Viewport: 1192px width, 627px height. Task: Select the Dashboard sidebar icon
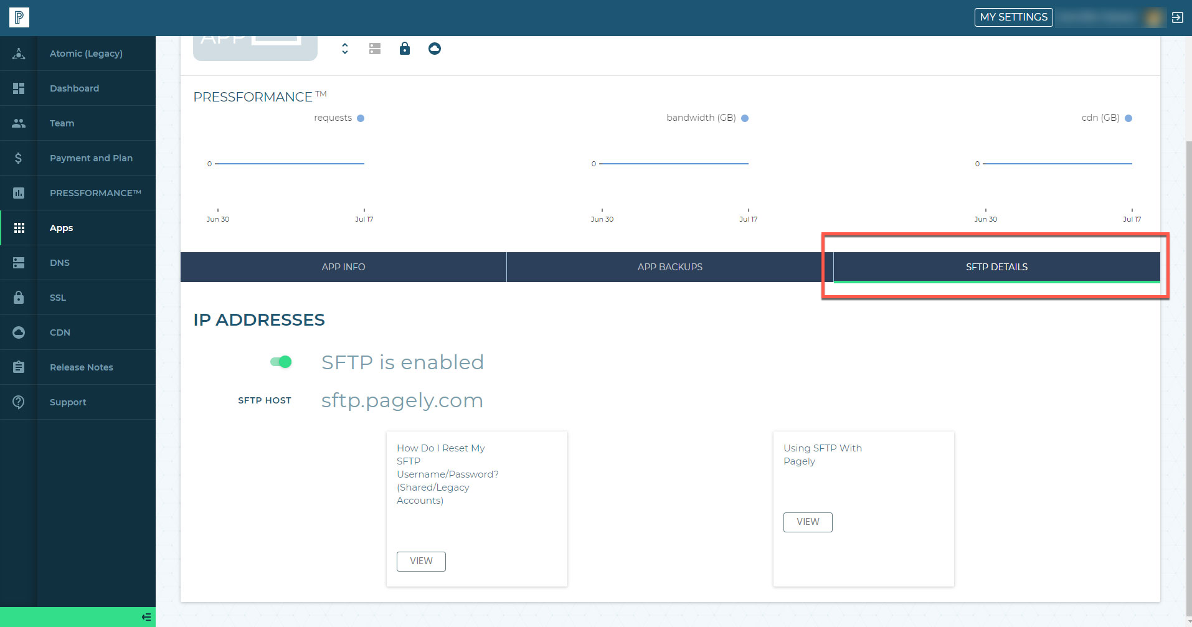[18, 88]
